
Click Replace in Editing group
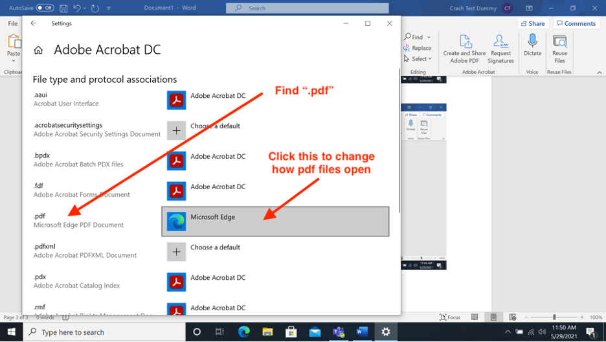417,48
